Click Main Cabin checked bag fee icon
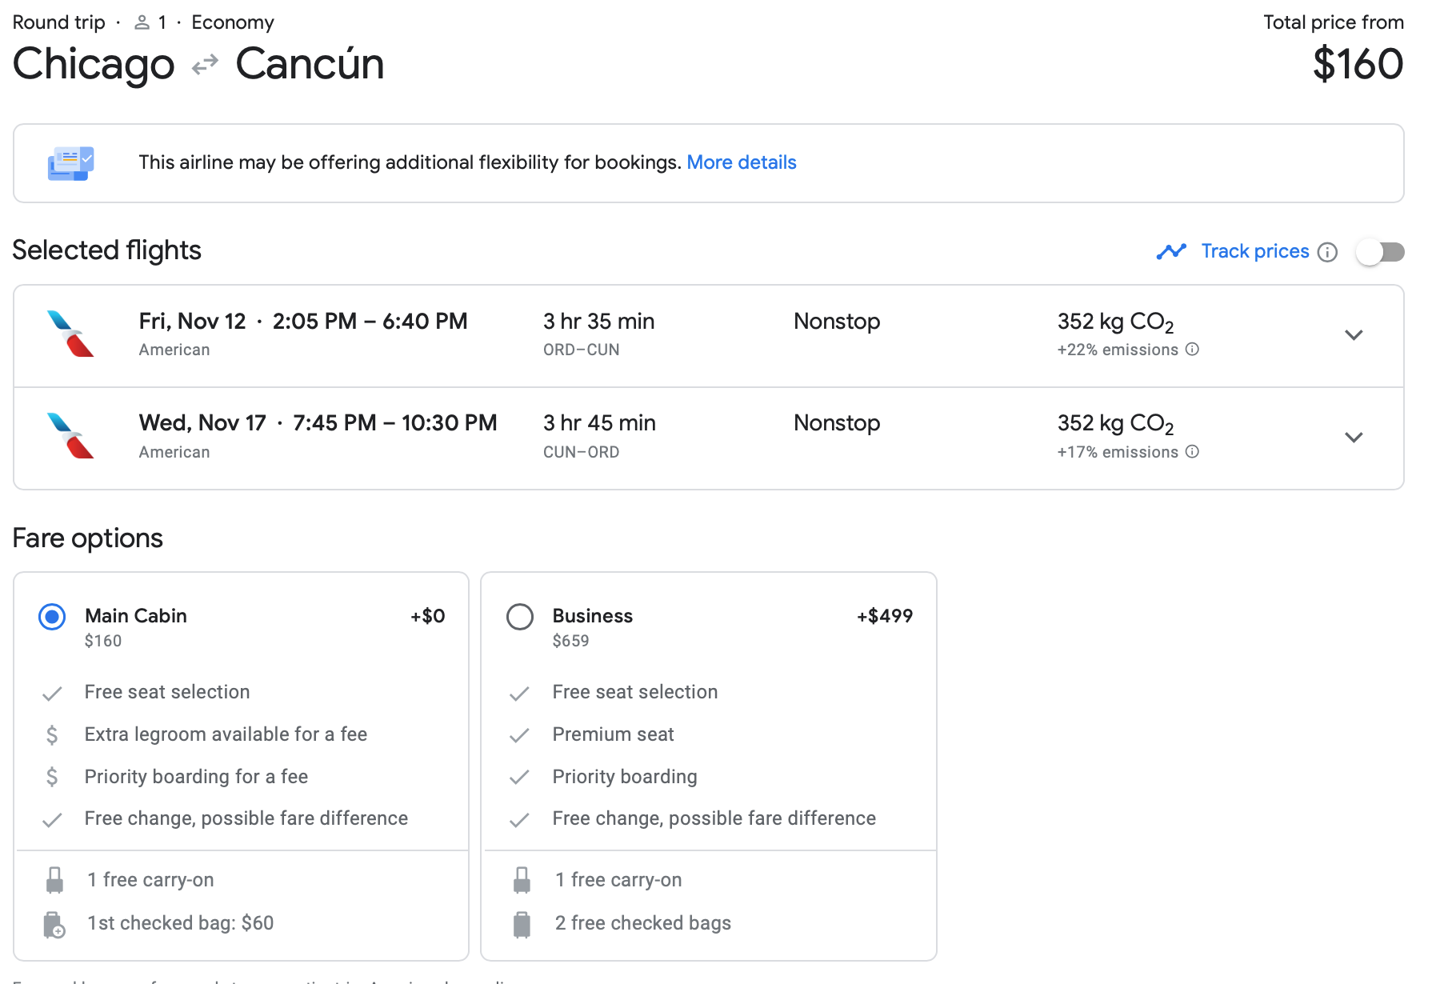The width and height of the screenshot is (1456, 984). pyautogui.click(x=54, y=924)
